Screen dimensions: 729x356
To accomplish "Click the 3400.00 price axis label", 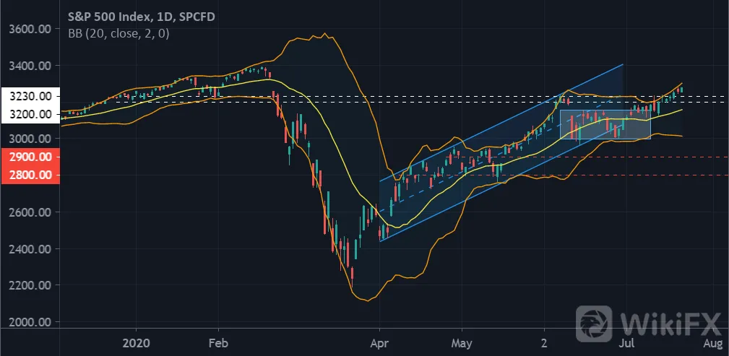I will click(30, 66).
